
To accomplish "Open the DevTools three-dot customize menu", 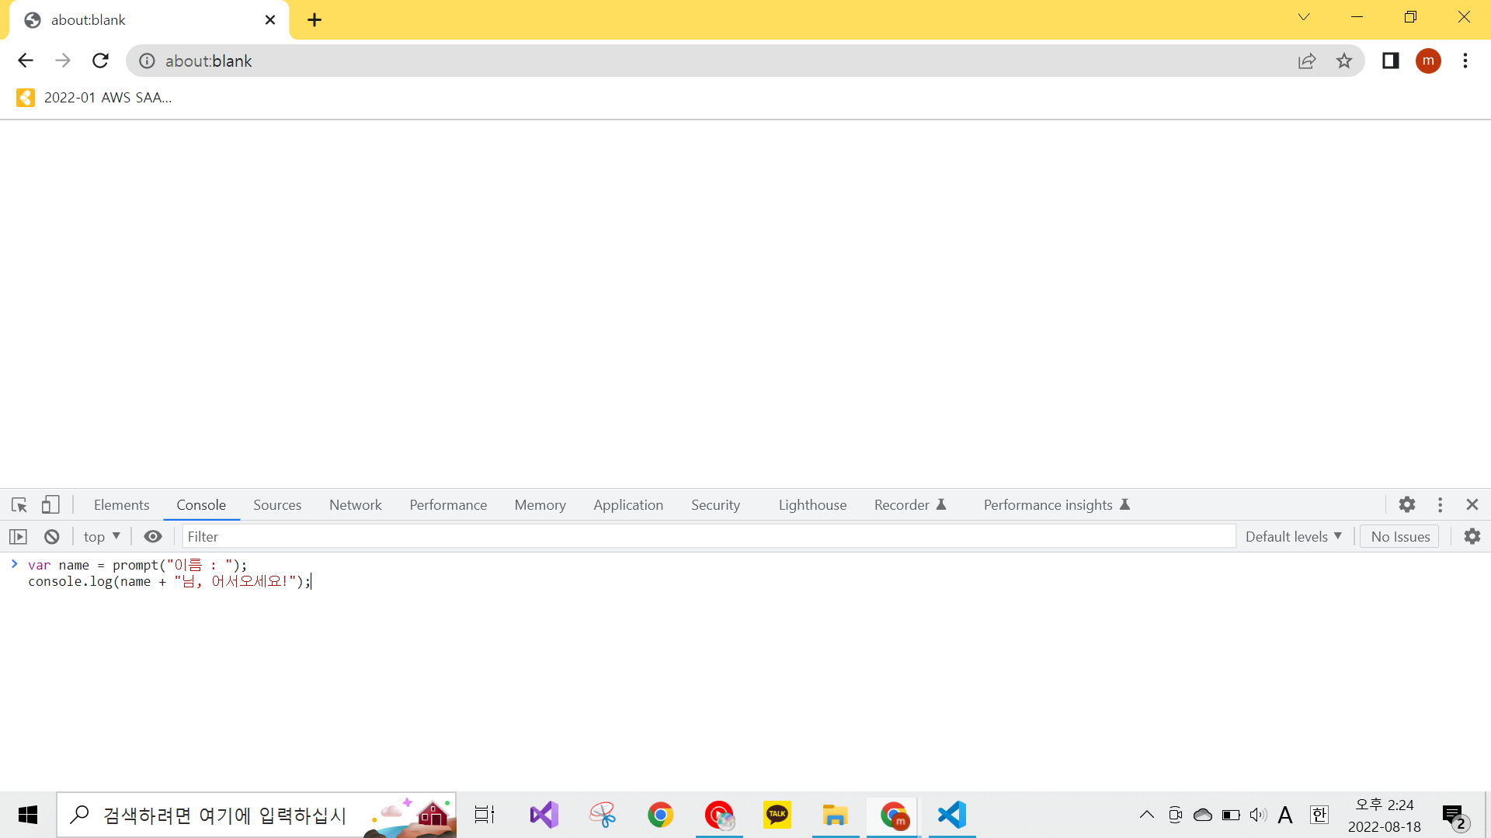I will [x=1440, y=505].
